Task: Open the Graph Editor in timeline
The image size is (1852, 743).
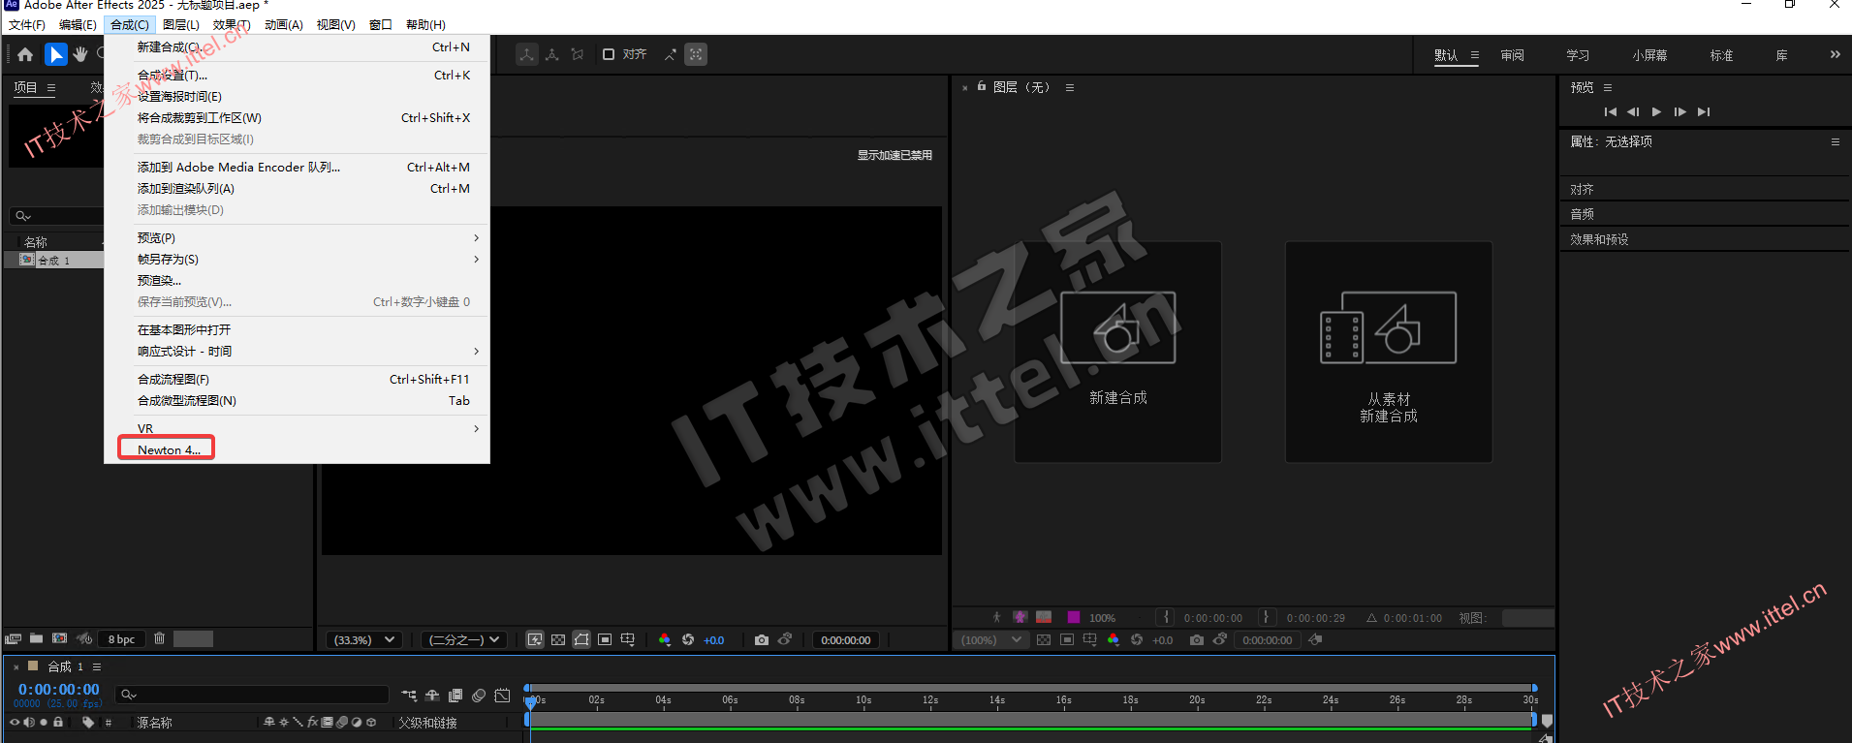Action: 502,696
